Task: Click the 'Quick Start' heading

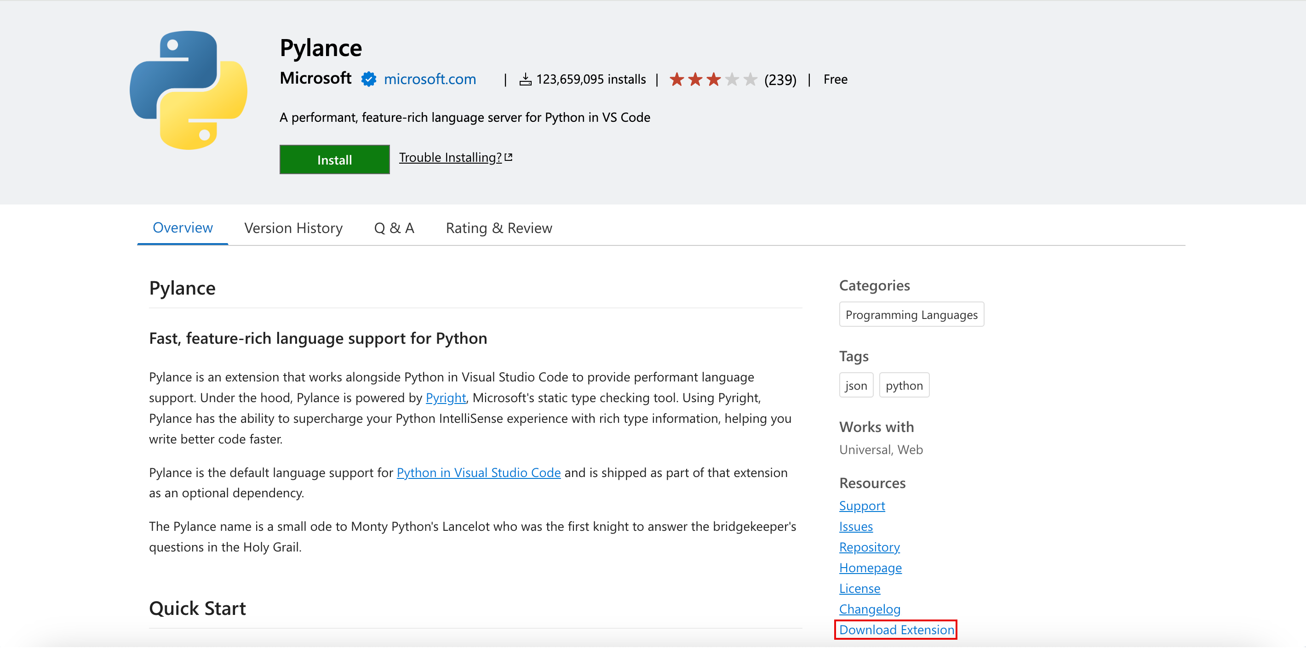Action: click(197, 609)
